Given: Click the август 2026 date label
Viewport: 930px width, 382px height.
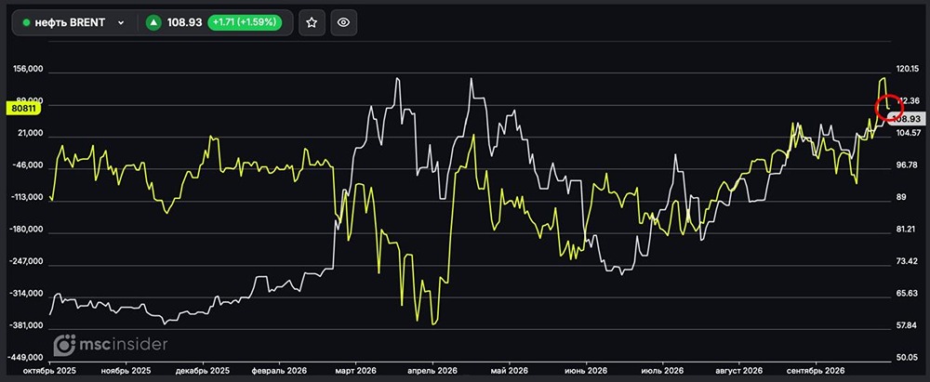Looking at the screenshot, I should (738, 370).
